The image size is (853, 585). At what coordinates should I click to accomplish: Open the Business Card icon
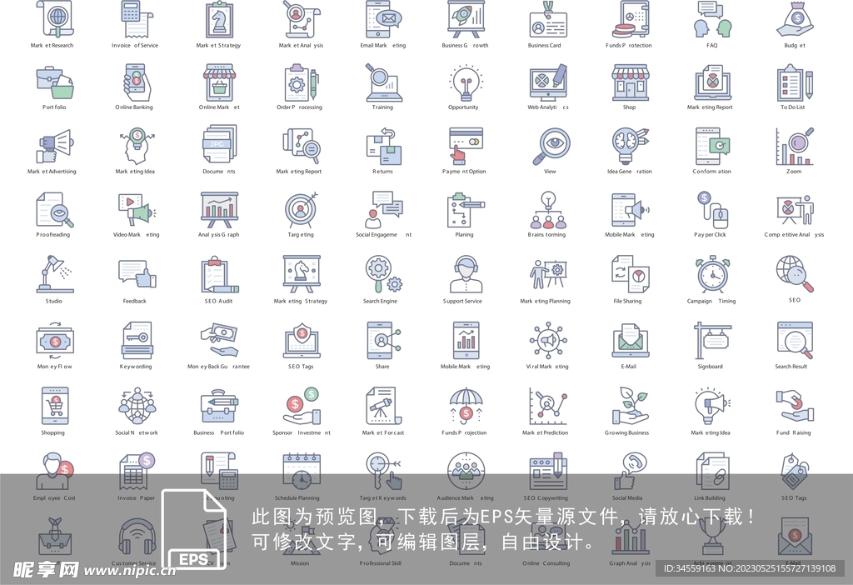547,18
